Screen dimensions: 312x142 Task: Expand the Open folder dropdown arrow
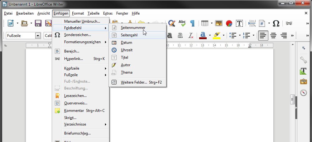click(31, 23)
